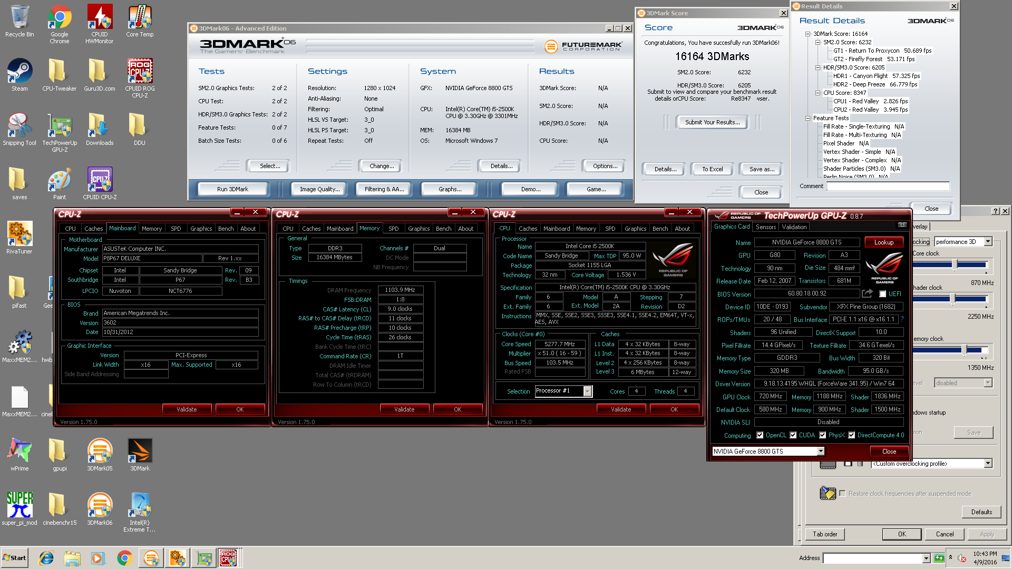Viewport: 1012px width, 569px height.
Task: Click the Shader clock slider handle
Action: pyautogui.click(x=953, y=299)
